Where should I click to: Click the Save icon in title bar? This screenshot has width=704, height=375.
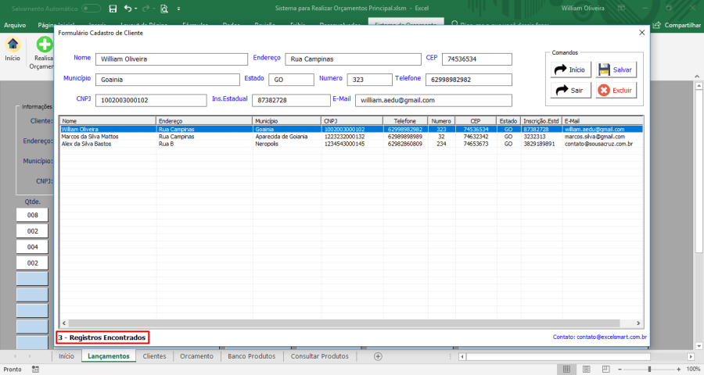tap(113, 8)
